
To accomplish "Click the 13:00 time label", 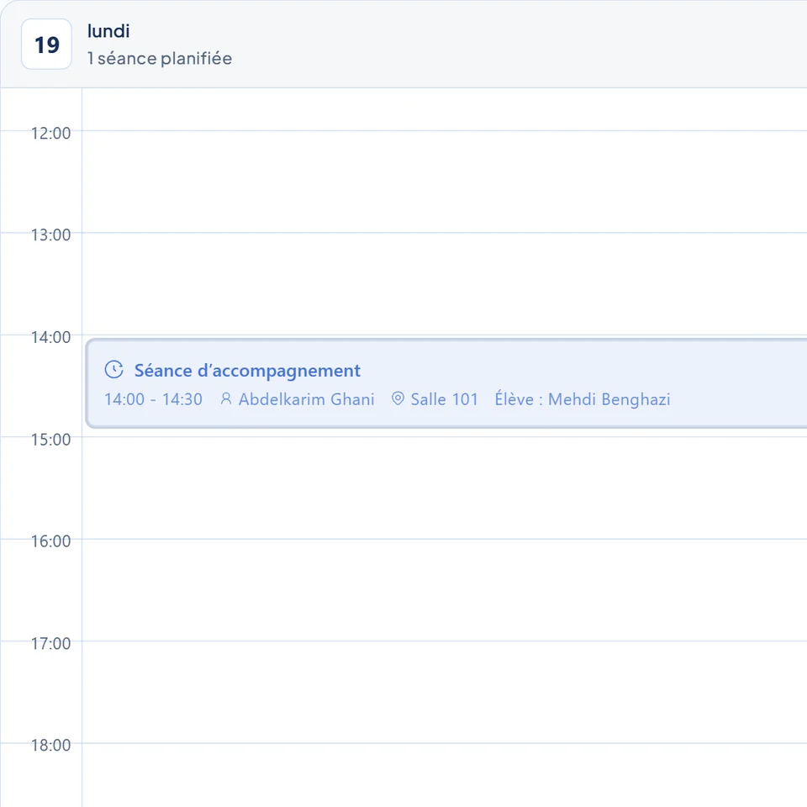I will tap(51, 235).
